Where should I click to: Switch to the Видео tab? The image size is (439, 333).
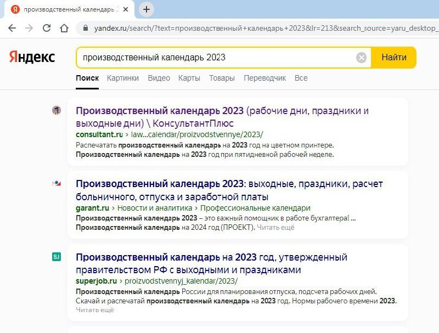[159, 78]
